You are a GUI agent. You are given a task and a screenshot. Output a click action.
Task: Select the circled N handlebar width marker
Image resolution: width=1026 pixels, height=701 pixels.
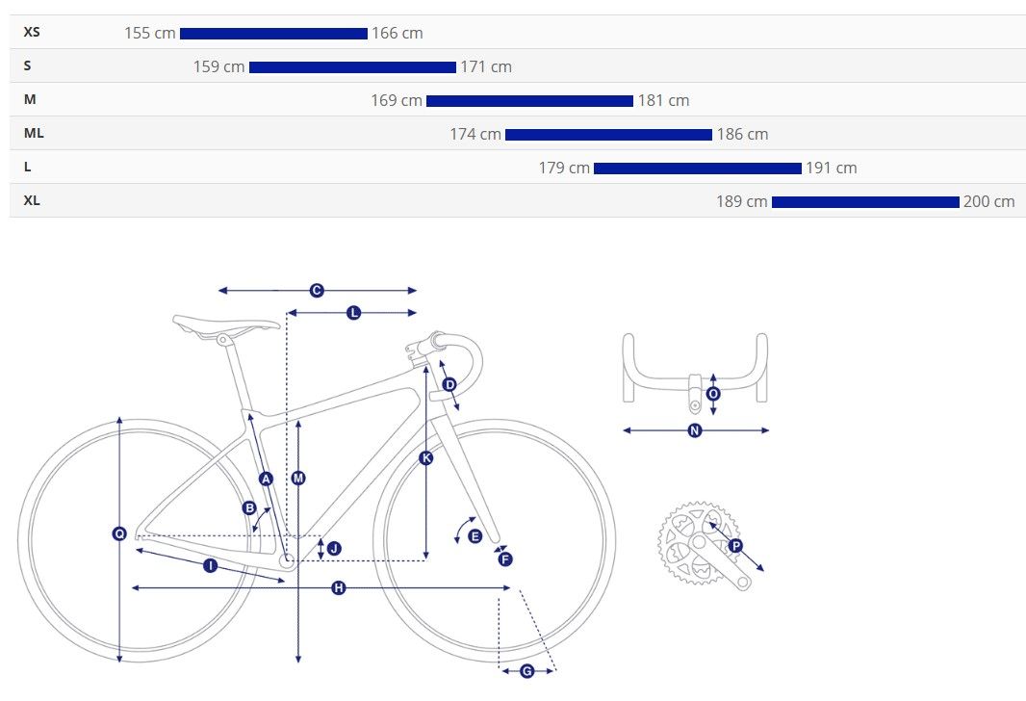click(695, 430)
